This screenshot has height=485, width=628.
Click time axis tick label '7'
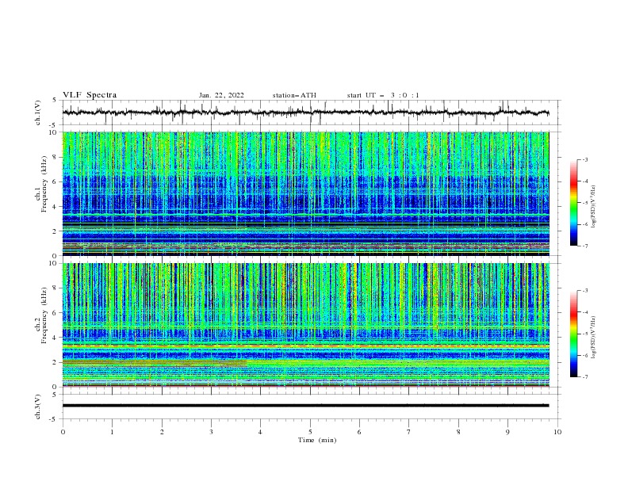point(409,432)
